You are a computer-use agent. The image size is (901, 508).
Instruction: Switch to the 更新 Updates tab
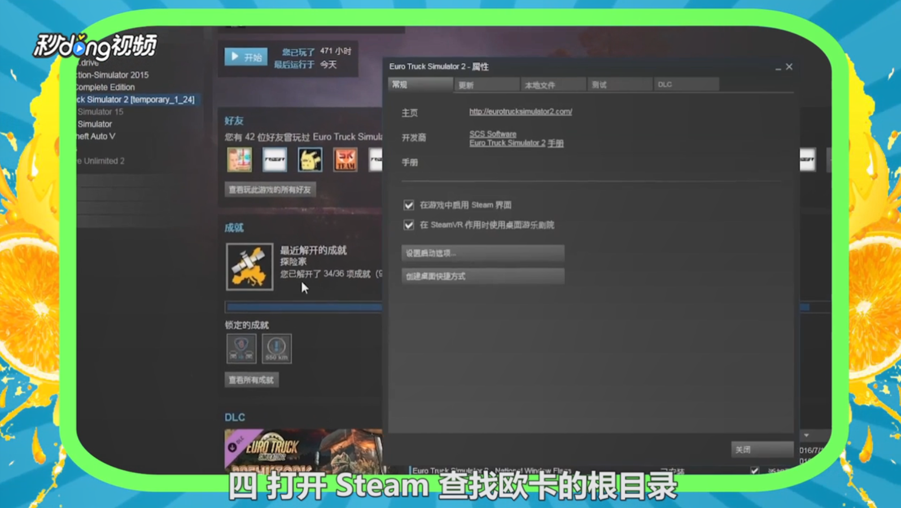(487, 85)
